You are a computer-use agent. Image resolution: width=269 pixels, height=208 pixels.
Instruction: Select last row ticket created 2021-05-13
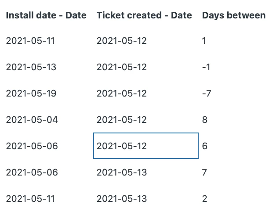point(122,199)
